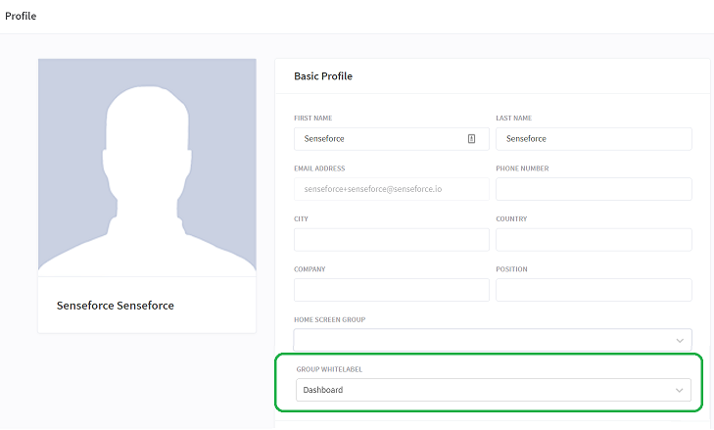The height and width of the screenshot is (430, 714).
Task: Click the Profile page title
Action: coord(21,16)
